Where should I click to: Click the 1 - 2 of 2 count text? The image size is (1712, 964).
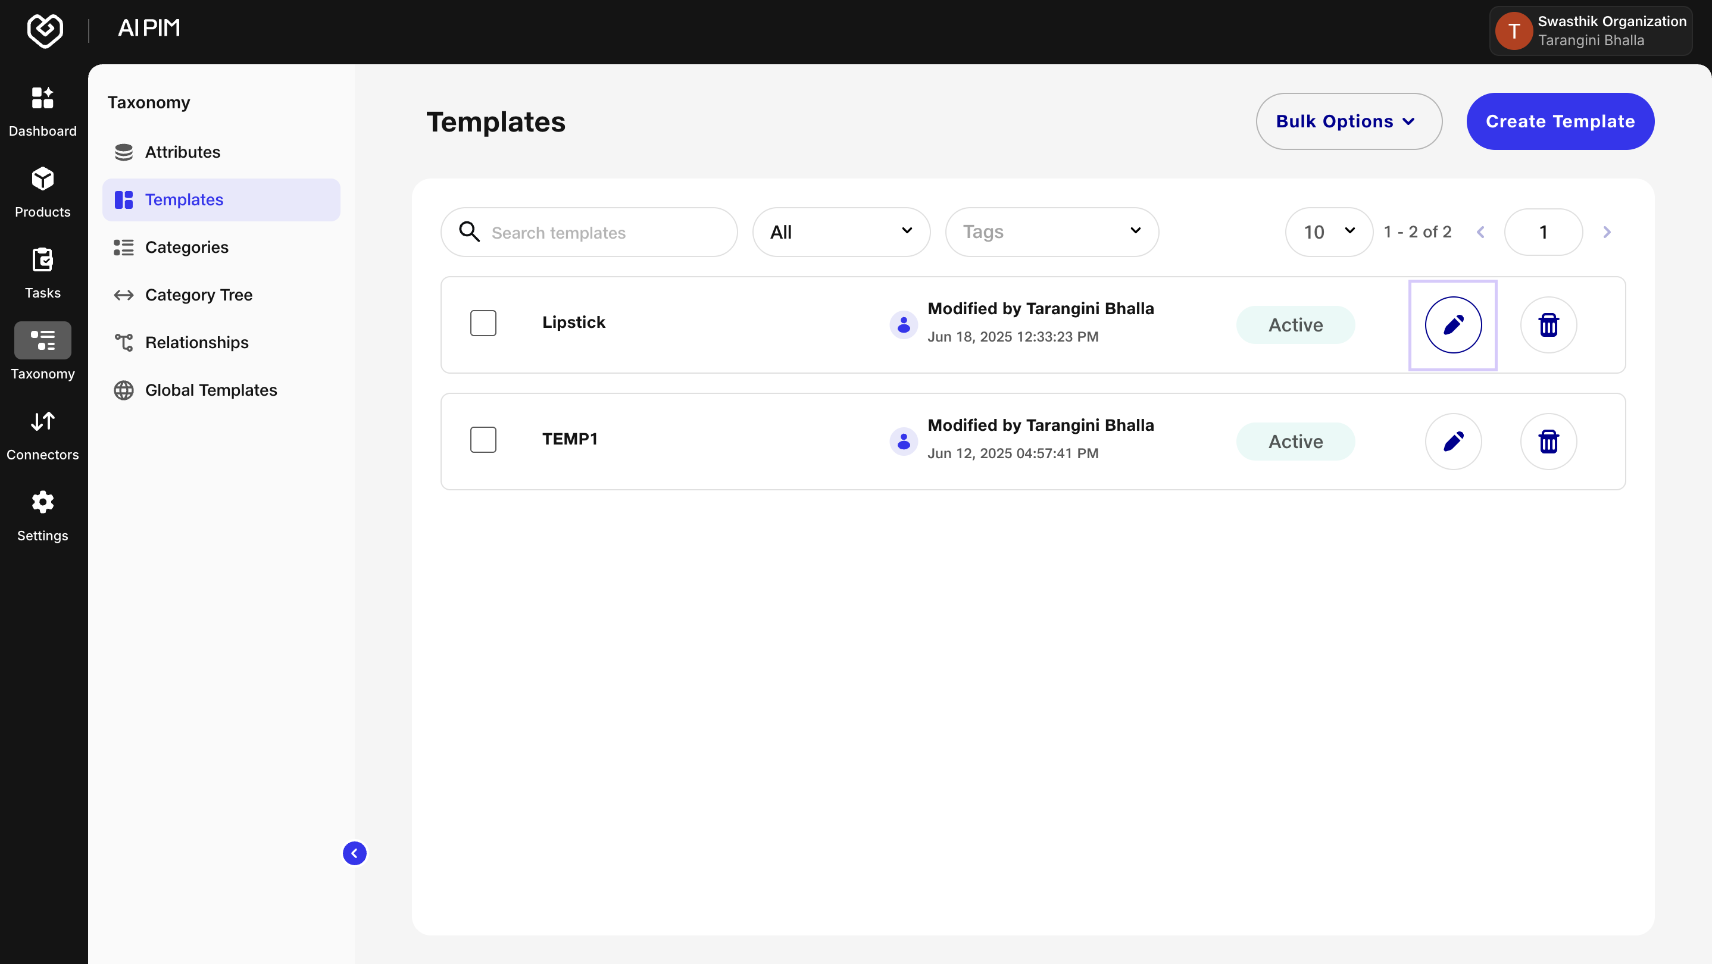pyautogui.click(x=1417, y=232)
